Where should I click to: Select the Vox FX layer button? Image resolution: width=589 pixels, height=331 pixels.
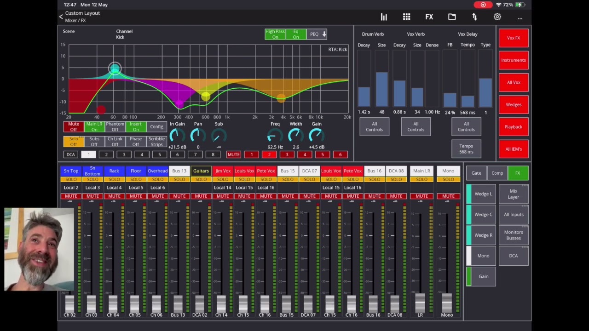[514, 38]
